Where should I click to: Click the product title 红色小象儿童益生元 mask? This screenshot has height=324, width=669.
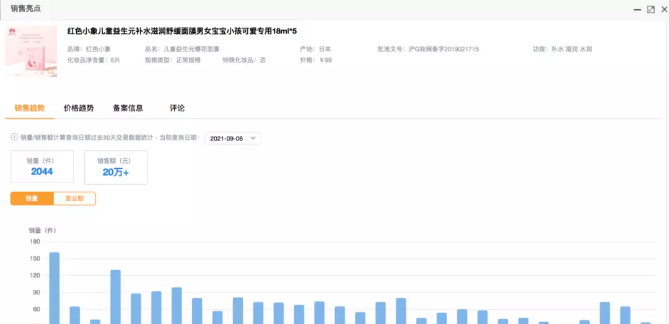(182, 31)
